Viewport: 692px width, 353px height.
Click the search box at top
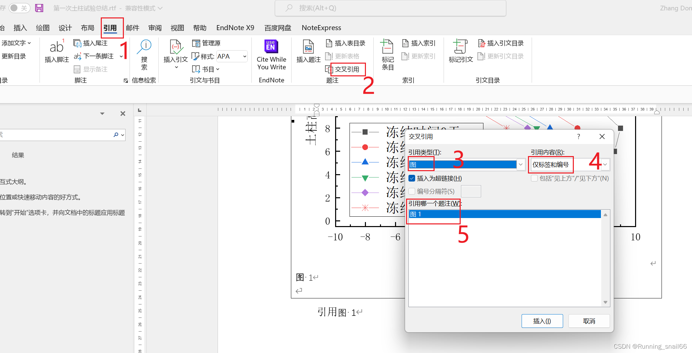(390, 8)
